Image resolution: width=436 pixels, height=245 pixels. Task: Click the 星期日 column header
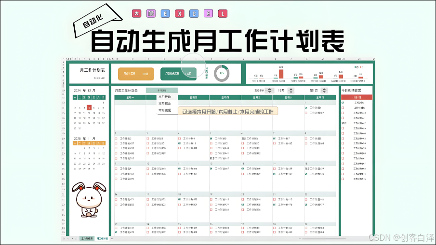(320, 97)
